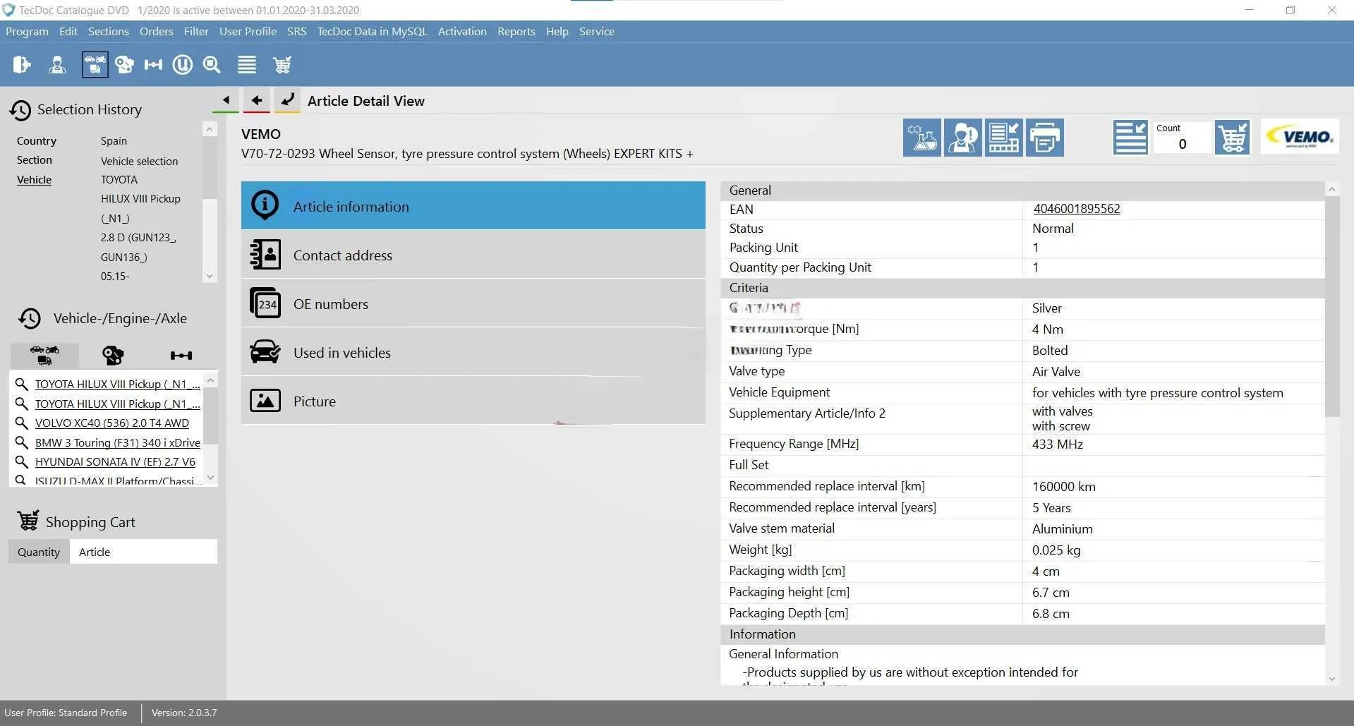Add article to cart via cart icon
The image size is (1354, 726).
(x=1233, y=138)
